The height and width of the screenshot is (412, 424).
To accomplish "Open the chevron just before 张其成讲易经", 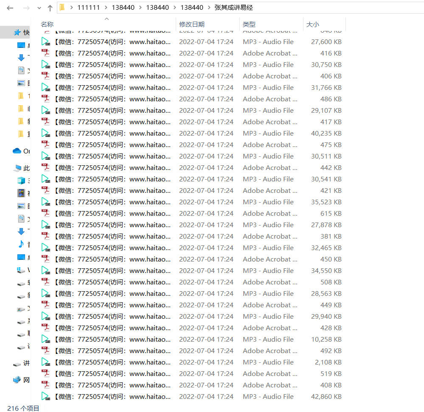I will 209,8.
